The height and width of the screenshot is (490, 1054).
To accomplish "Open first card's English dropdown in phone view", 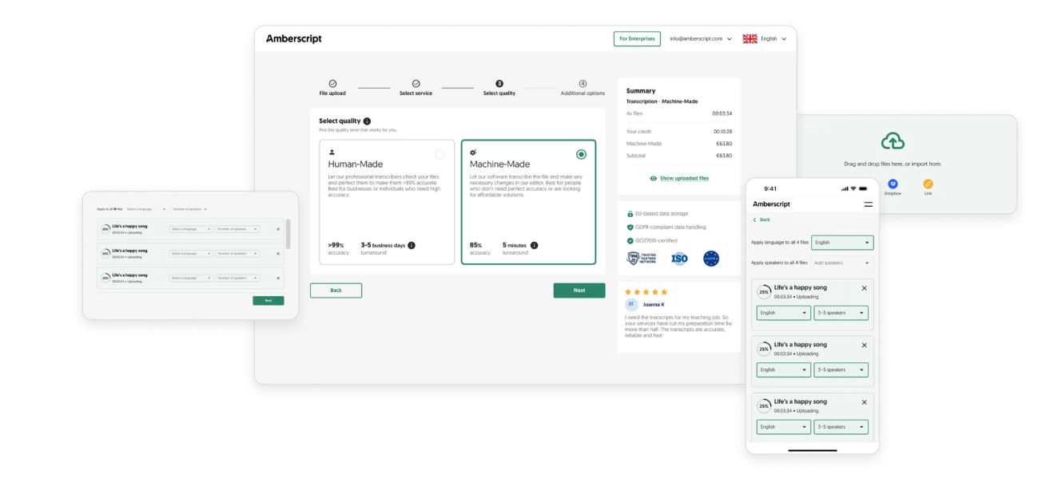I will [783, 313].
